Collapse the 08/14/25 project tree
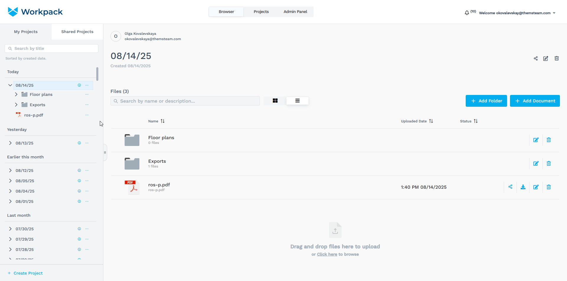Viewport: 567px width, 281px height. pyautogui.click(x=10, y=85)
